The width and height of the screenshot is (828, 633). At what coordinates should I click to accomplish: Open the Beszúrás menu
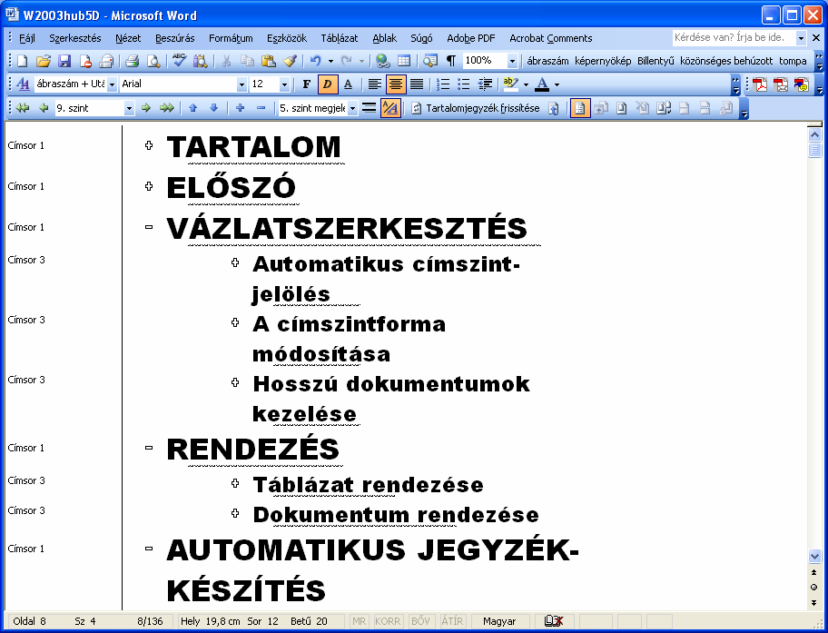(x=175, y=38)
